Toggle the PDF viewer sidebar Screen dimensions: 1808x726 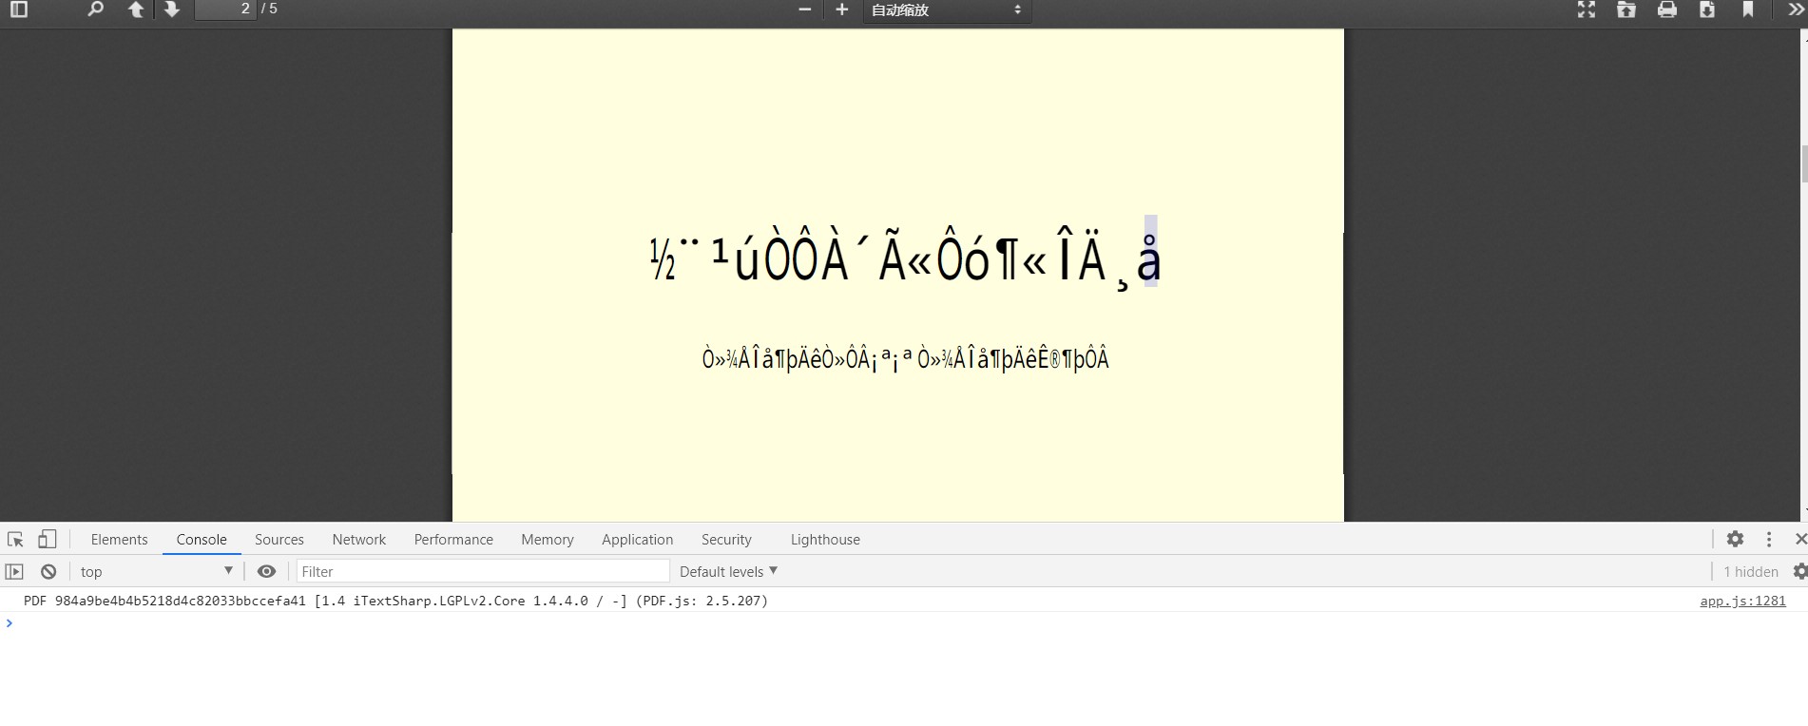[x=18, y=10]
